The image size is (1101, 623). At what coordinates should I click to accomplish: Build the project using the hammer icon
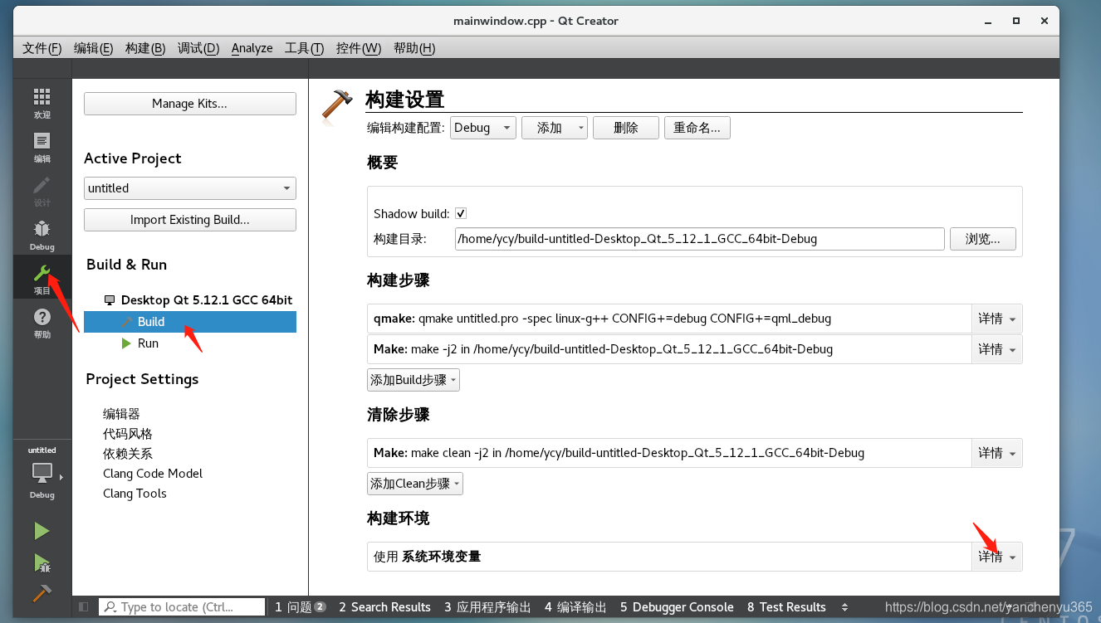(x=42, y=592)
